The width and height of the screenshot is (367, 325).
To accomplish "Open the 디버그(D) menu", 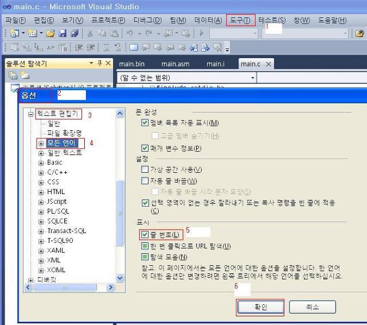I will click(x=147, y=20).
